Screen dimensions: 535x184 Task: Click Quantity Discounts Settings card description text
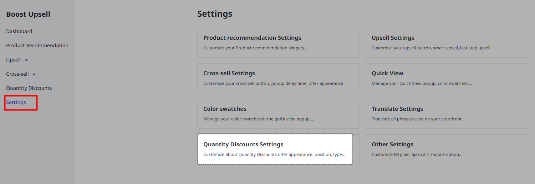pos(275,155)
